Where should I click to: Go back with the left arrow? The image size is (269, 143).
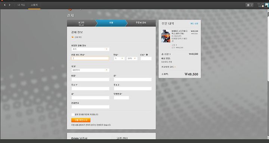point(5,5)
